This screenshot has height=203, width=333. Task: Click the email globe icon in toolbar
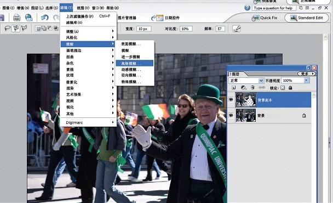click(28, 18)
